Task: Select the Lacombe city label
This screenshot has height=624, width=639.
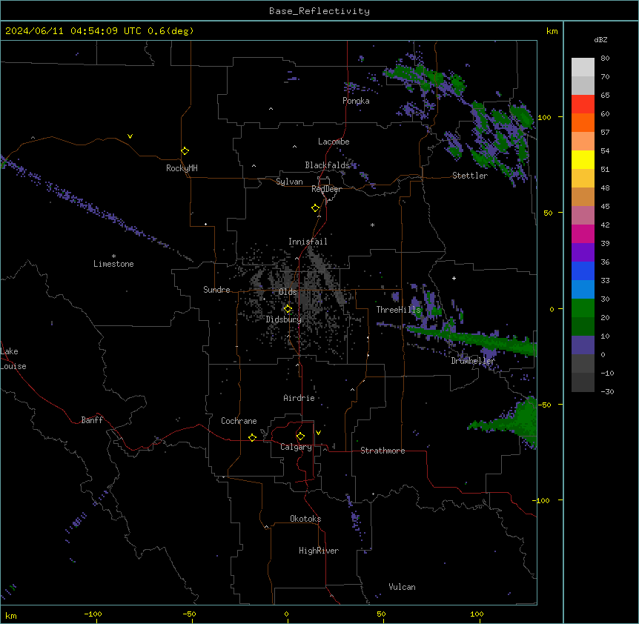Action: click(x=334, y=142)
